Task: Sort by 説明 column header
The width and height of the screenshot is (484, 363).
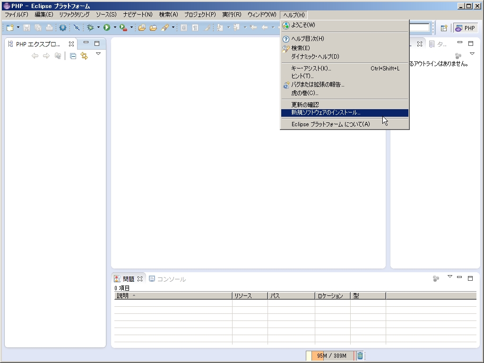Action: point(173,296)
